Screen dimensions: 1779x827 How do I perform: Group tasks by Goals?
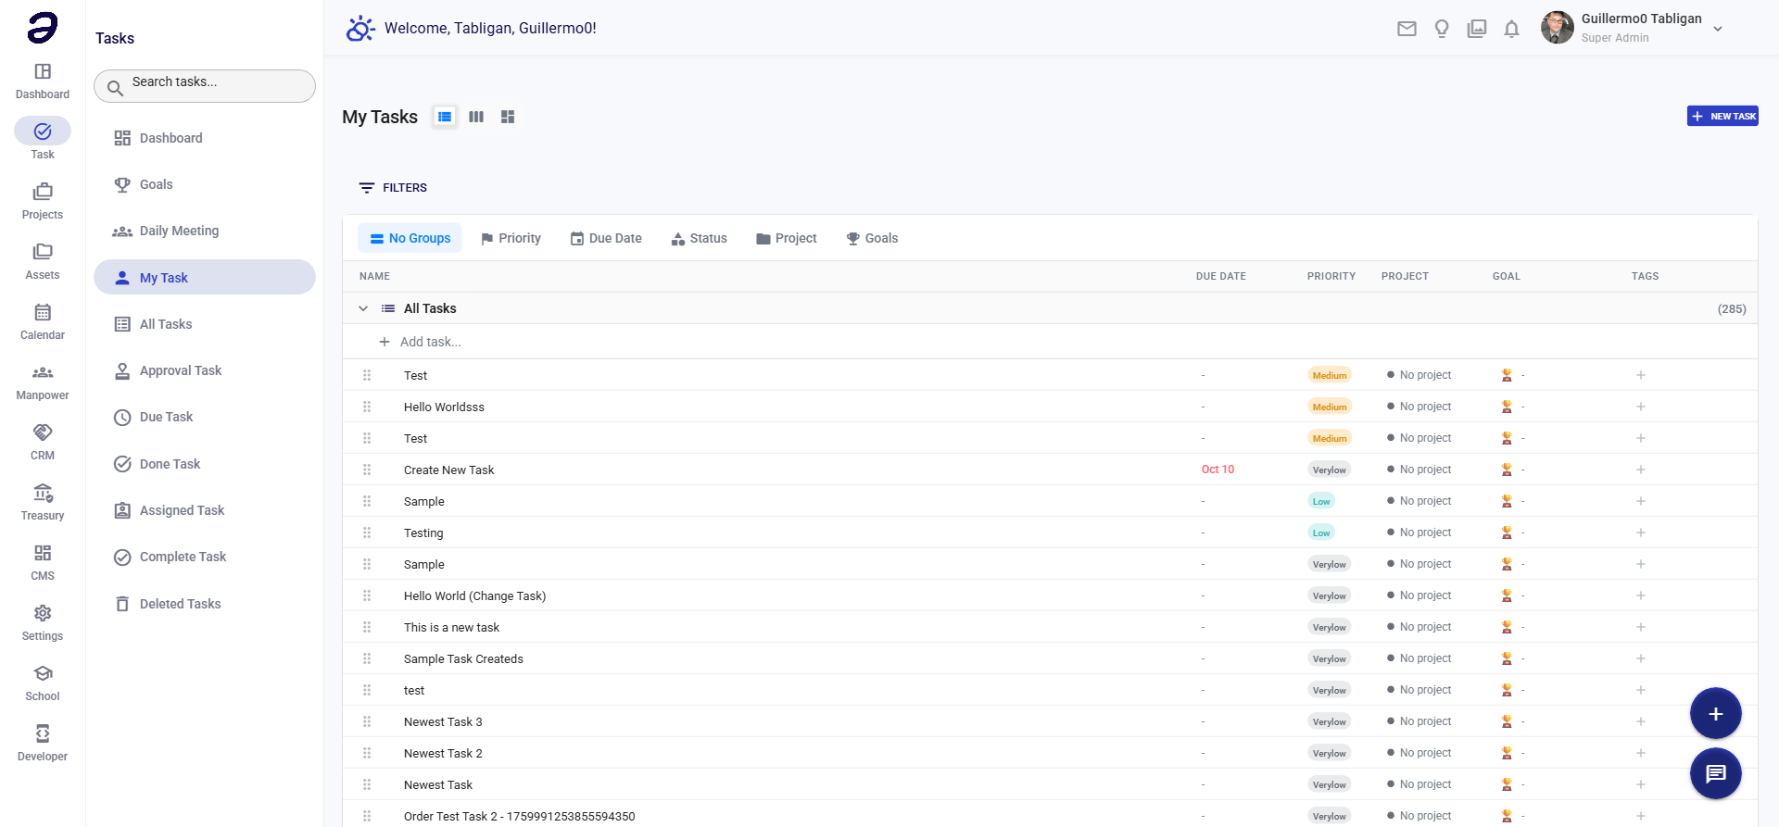pos(872,238)
